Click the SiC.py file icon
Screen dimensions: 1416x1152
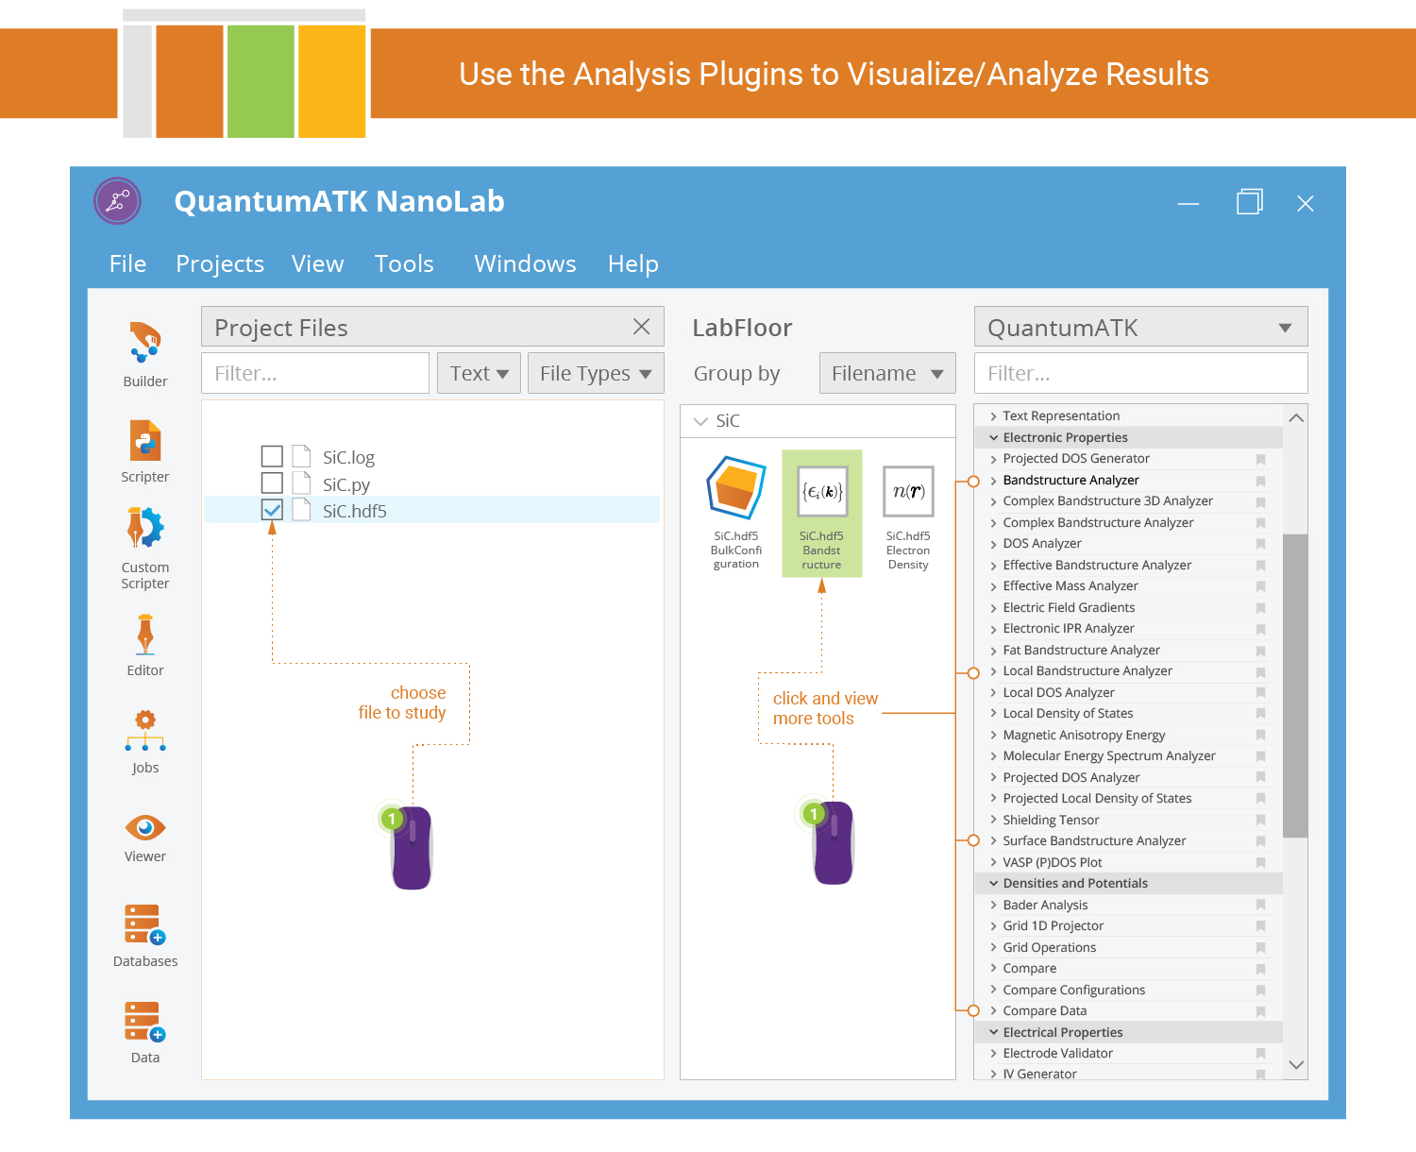click(301, 483)
